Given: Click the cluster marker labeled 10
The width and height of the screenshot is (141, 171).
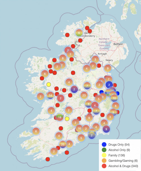Looking at the screenshot, I should 114,98.
